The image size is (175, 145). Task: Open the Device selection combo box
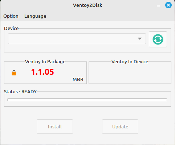click(x=77, y=39)
